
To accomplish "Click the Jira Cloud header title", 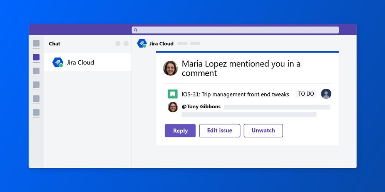I will click(x=161, y=44).
